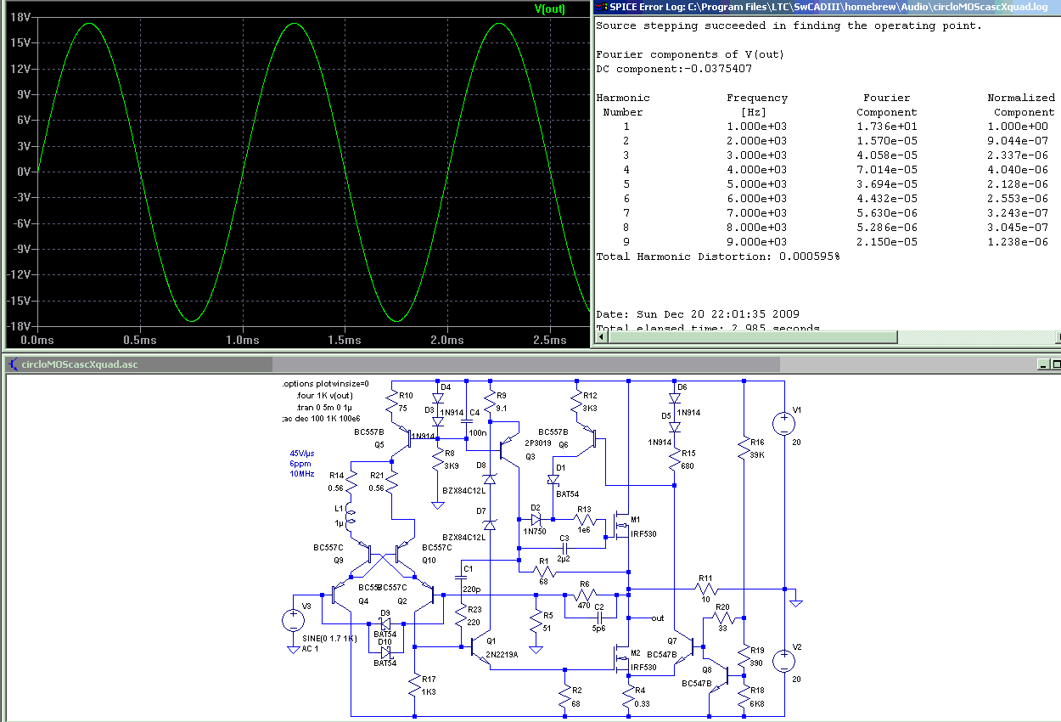Select the M2 IRF530 MOSFET symbol
The width and height of the screenshot is (1061, 722).
point(620,658)
